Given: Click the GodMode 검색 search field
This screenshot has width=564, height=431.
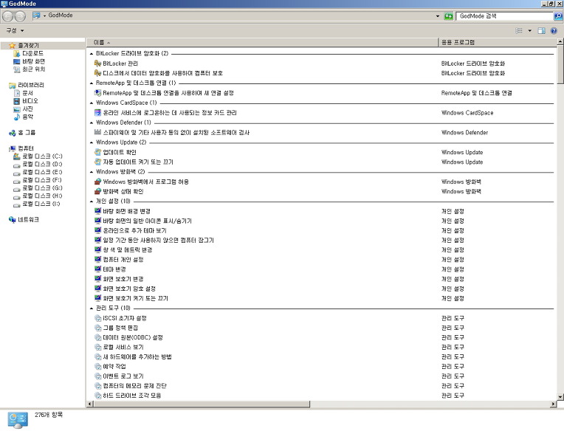Looking at the screenshot, I should click(505, 16).
